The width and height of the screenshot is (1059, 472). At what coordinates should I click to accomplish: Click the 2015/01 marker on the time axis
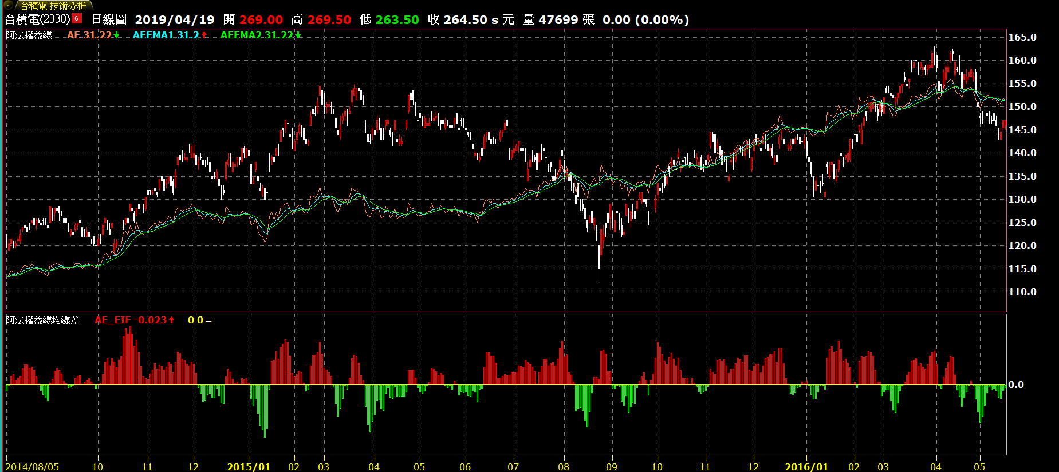(249, 467)
